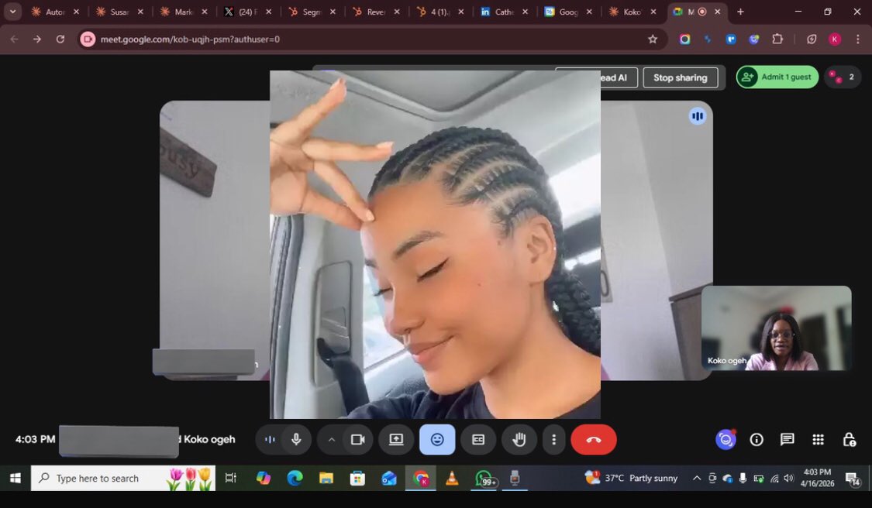The height and width of the screenshot is (508, 872).
Task: Go back in browser history
Action: (15, 39)
